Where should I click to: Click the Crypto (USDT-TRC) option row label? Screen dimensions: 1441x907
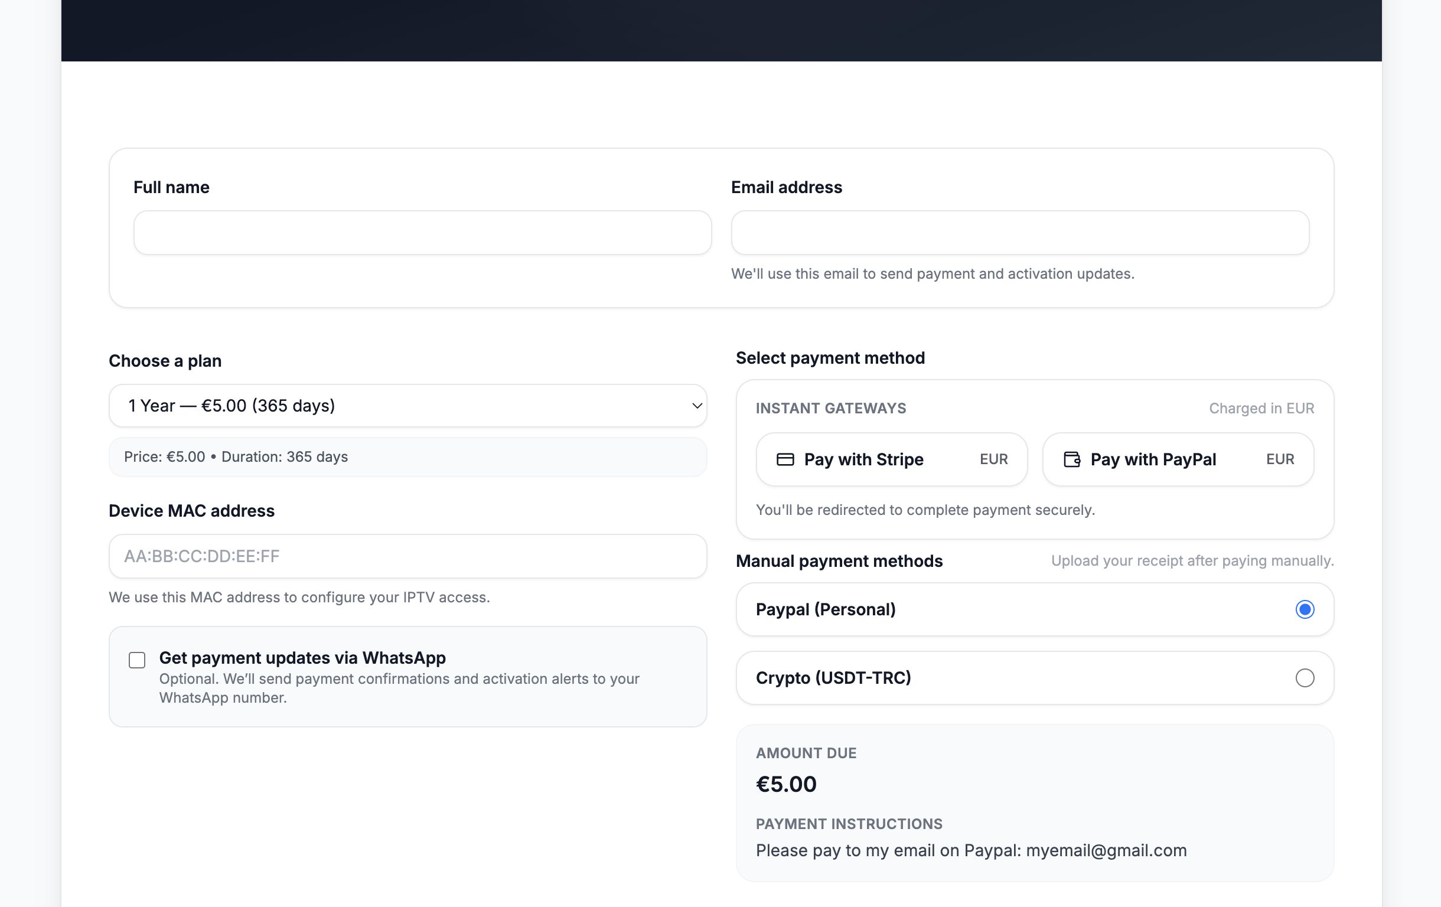(833, 678)
